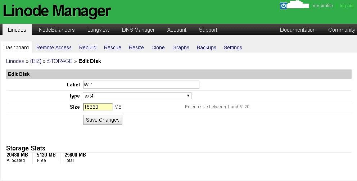Expand the Type ext4 dropdown
The height and width of the screenshot is (181, 357).
137,96
